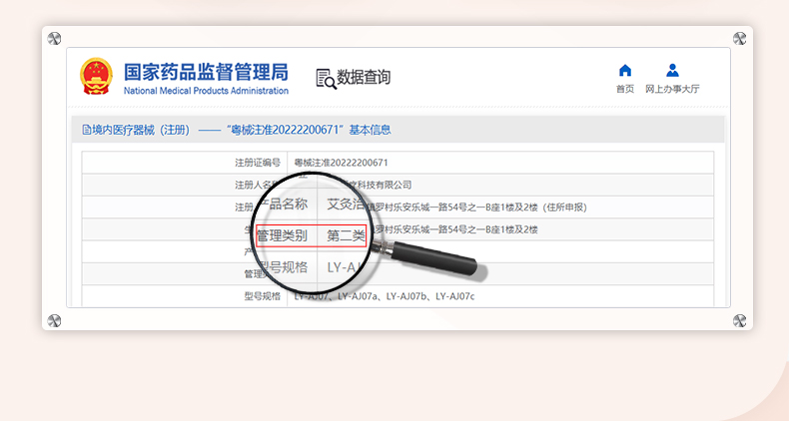Click the 首页 label

pyautogui.click(x=625, y=89)
